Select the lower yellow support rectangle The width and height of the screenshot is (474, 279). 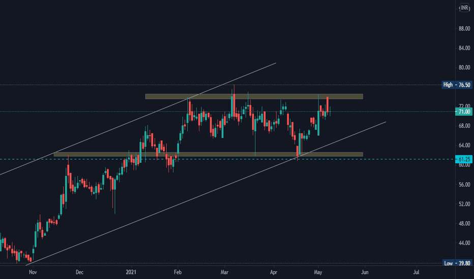(209, 154)
